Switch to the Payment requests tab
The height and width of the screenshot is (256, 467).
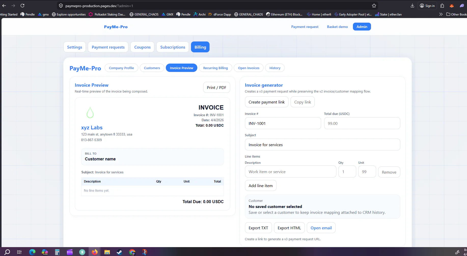pos(108,47)
